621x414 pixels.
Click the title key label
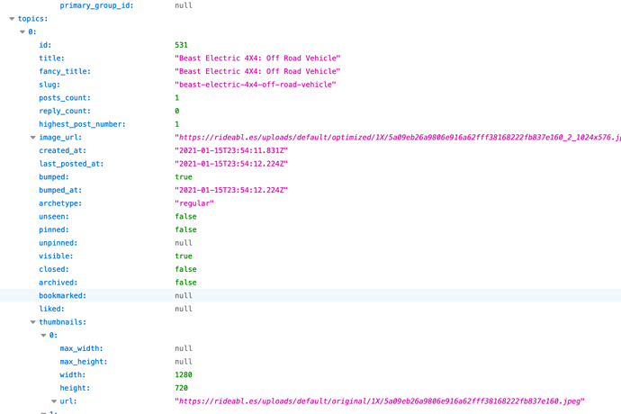(x=51, y=58)
